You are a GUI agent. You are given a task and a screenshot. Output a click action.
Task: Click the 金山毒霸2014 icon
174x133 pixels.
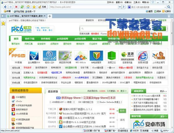(34, 55)
